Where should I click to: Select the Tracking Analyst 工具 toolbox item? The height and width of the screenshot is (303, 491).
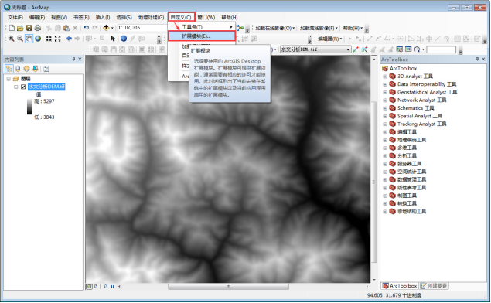click(x=421, y=124)
